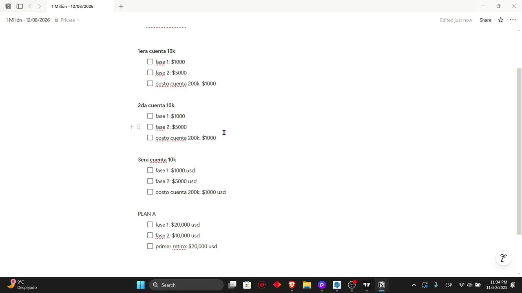Open the clock showing 11:34 PM
522x293 pixels.
496,285
